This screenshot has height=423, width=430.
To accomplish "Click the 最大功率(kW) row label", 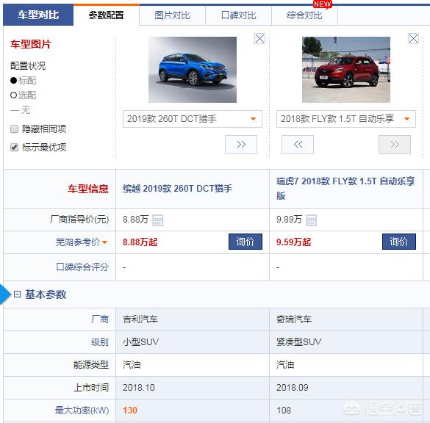I will coord(82,410).
